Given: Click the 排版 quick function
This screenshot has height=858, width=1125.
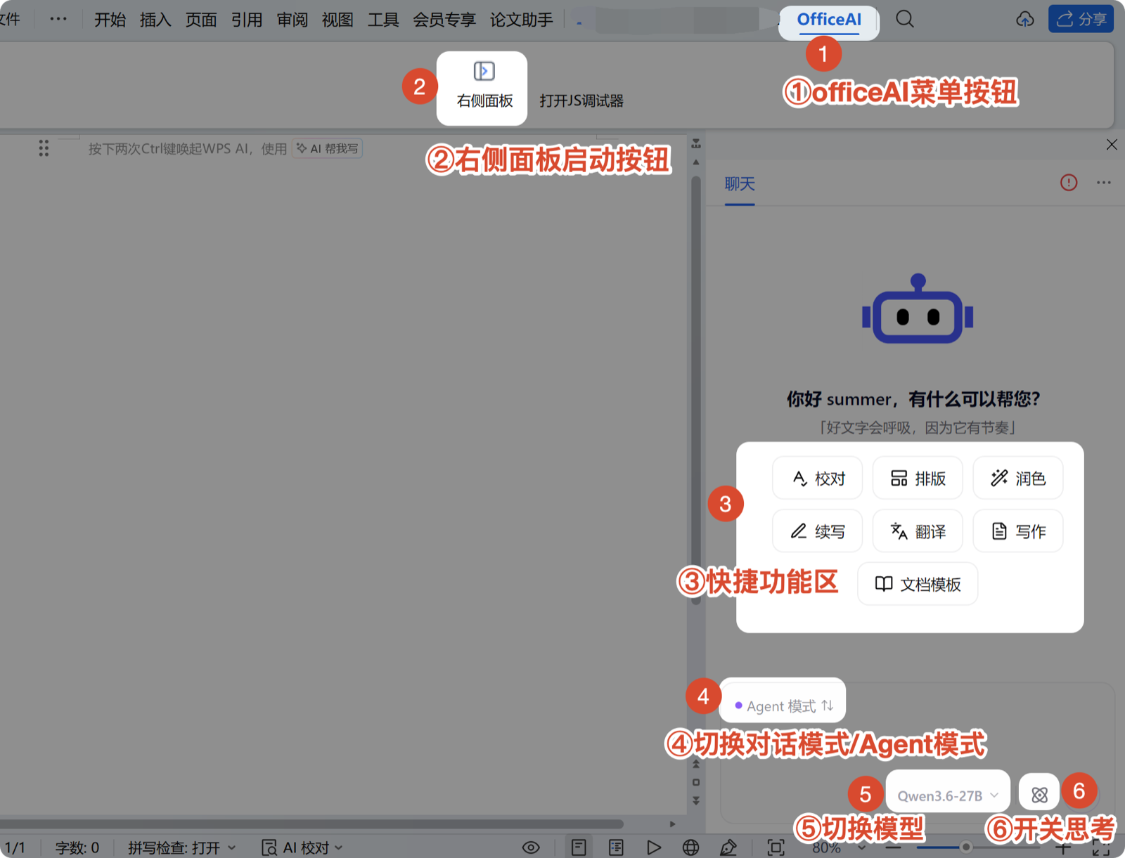Looking at the screenshot, I should [918, 478].
